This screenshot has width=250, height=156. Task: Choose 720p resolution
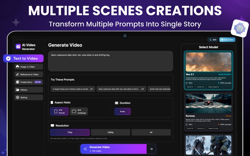coord(70,132)
